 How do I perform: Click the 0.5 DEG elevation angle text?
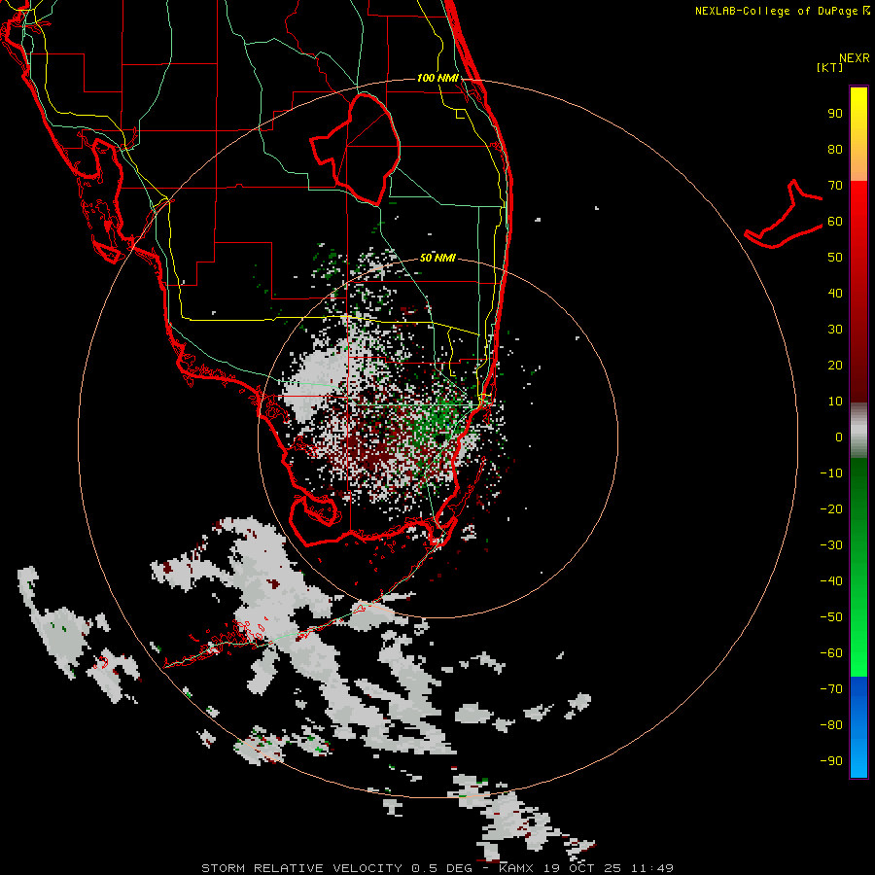tap(442, 868)
